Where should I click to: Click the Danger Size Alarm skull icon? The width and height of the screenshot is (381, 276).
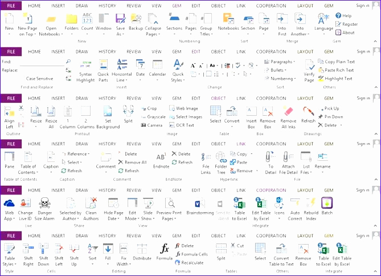coord(44,203)
